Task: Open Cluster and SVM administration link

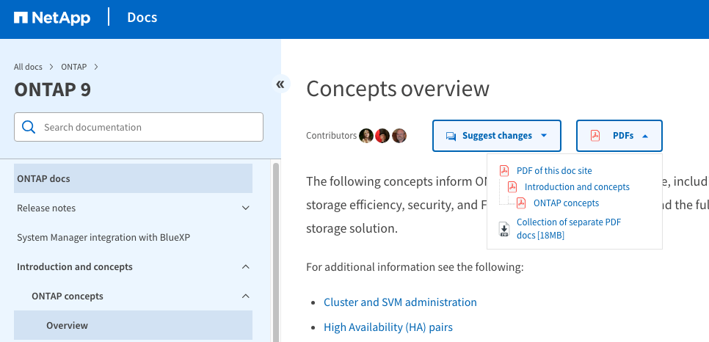Action: [400, 302]
